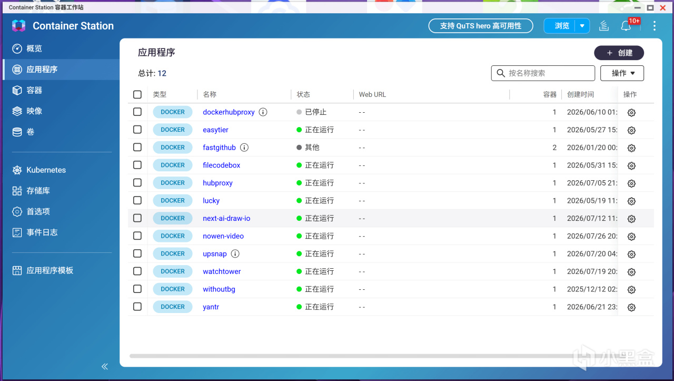Open settings gear for lucky row
Image resolution: width=674 pixels, height=381 pixels.
631,201
